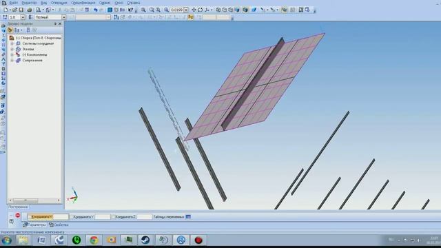441x248 pixels.
Task: Close the Дерево модели panel
Action: [x=60, y=24]
